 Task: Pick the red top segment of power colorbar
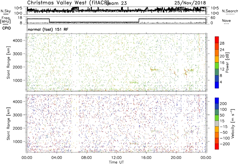pos(217,40)
